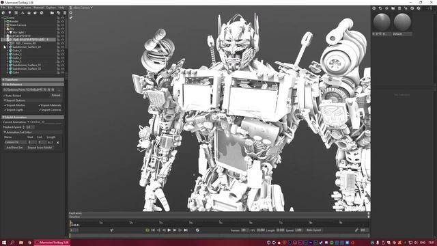The width and height of the screenshot is (437, 246).
Task: Open the Scene menu
Action: (x=27, y=8)
